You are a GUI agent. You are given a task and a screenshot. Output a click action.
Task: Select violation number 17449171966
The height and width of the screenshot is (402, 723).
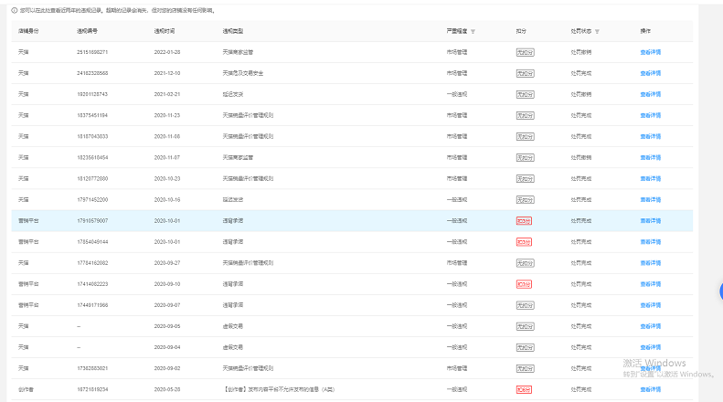[x=92, y=305]
